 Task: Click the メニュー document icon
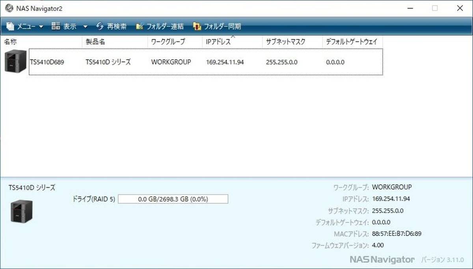point(10,26)
